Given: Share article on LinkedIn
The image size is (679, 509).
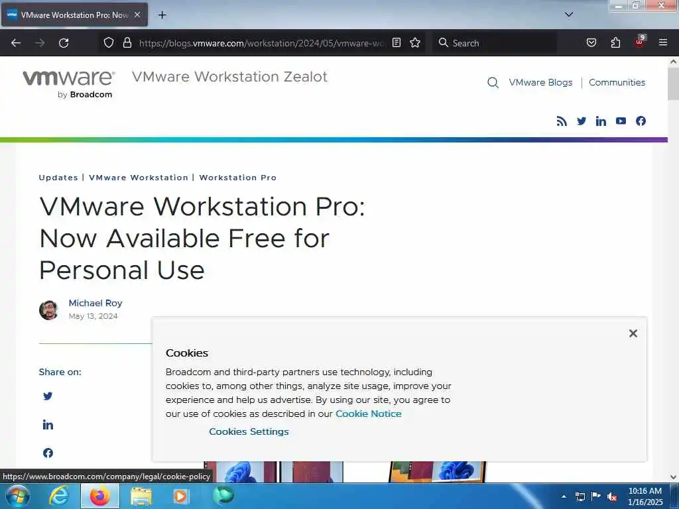Looking at the screenshot, I should click(x=48, y=425).
